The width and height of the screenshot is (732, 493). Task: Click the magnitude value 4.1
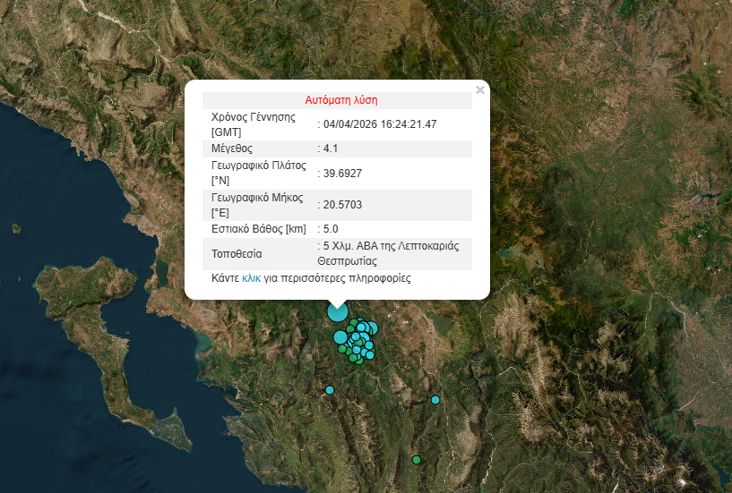coord(330,148)
